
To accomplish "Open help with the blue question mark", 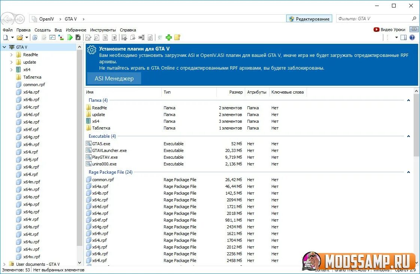I will pos(412,37).
